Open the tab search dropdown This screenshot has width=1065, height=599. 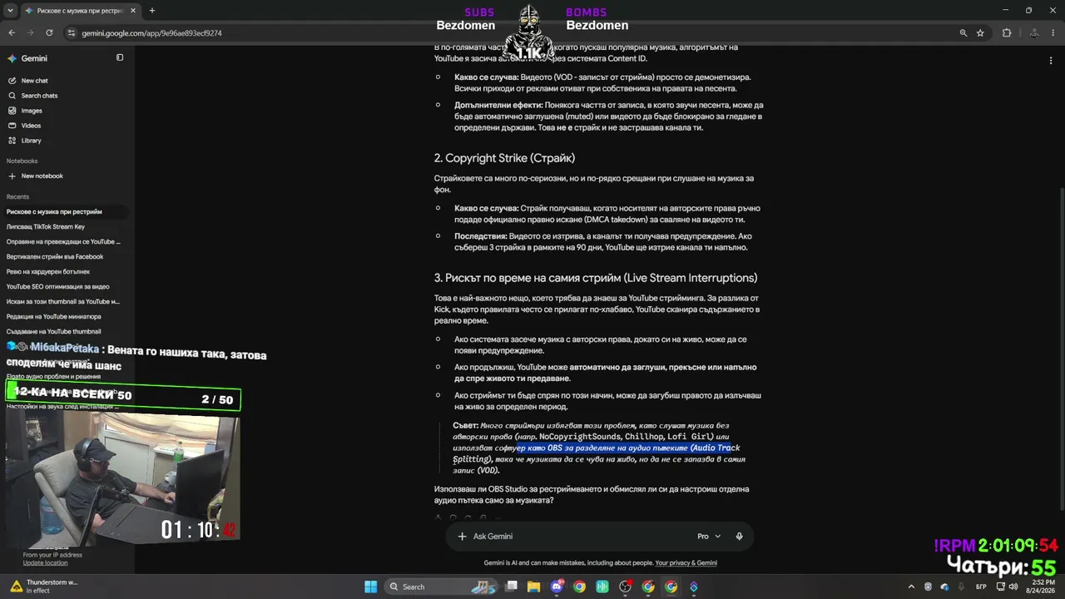click(x=11, y=11)
